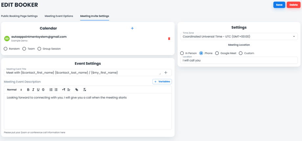The image size is (302, 141).
Task: Choose the Group Session option
Action: tap(39, 49)
